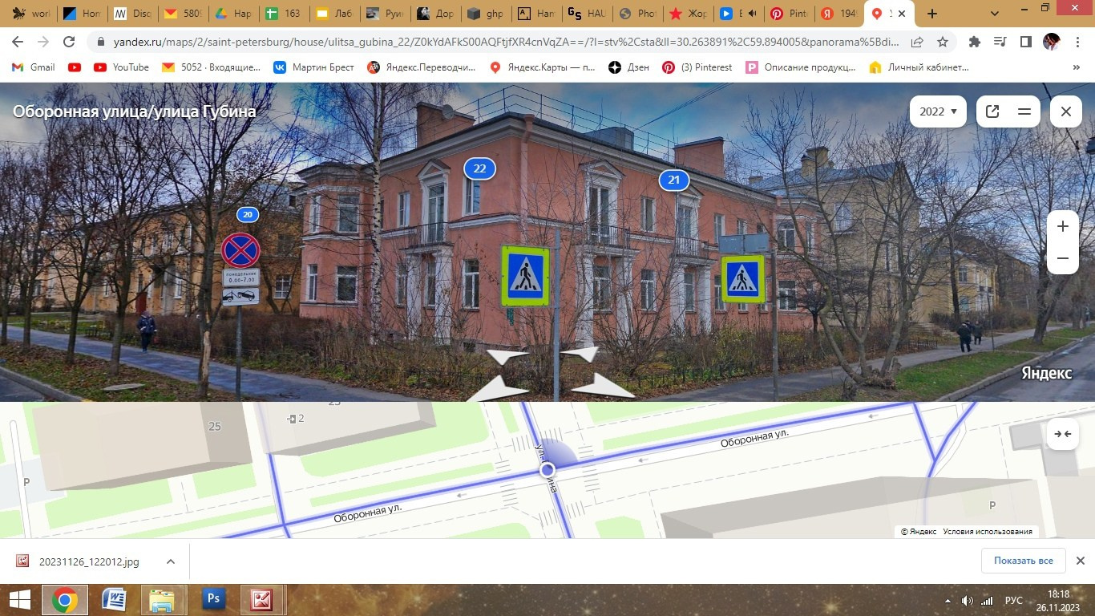This screenshot has width=1095, height=616.
Task: Zoom in the panorama with plus button
Action: click(1062, 227)
